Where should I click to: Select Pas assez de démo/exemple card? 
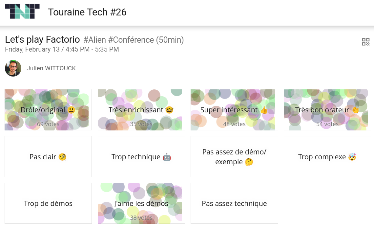click(x=234, y=157)
